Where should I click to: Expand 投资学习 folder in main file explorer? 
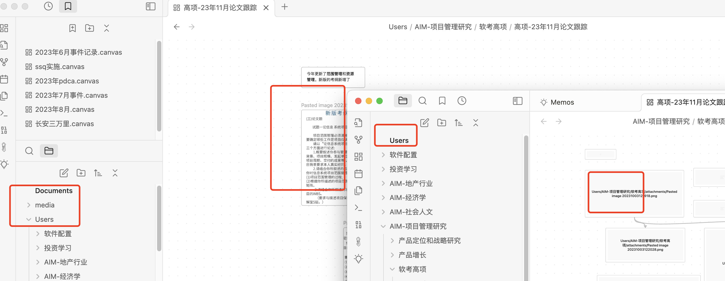click(x=38, y=248)
